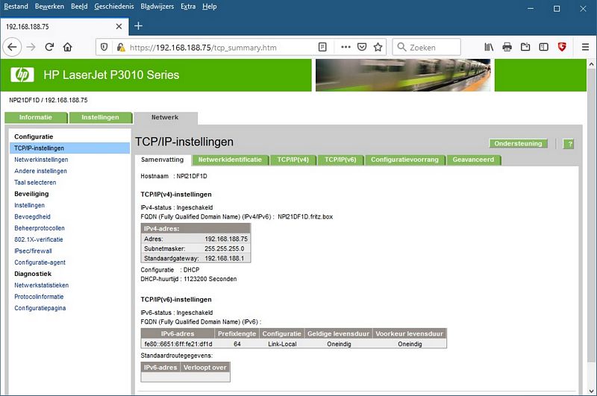Open Configuratiepagina link
Image resolution: width=597 pixels, height=396 pixels.
pyautogui.click(x=40, y=308)
